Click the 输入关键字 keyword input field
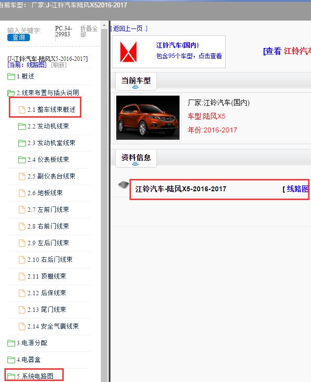Screen dimensions: 311x382 tap(24, 30)
